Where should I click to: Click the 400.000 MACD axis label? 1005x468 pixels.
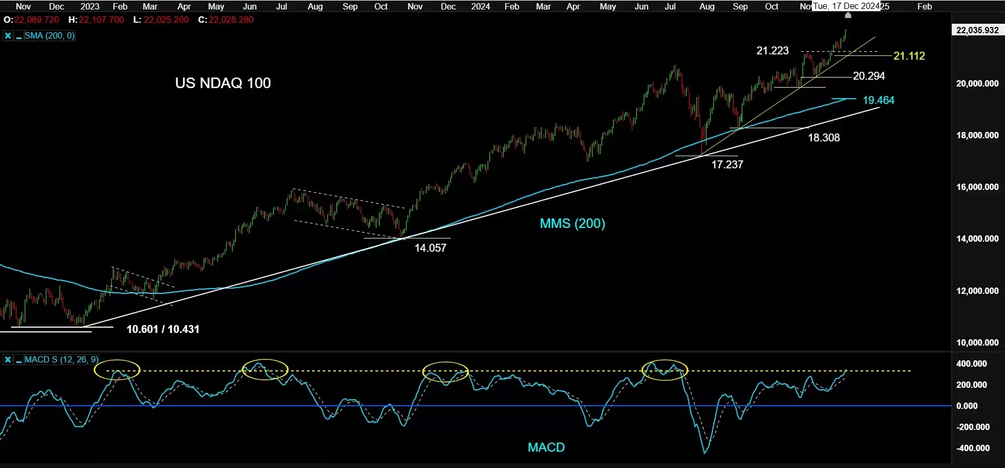(x=971, y=364)
